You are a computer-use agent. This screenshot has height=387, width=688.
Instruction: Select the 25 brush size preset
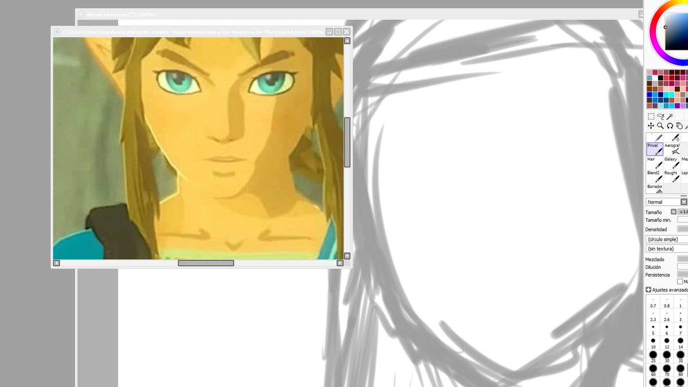[653, 357]
